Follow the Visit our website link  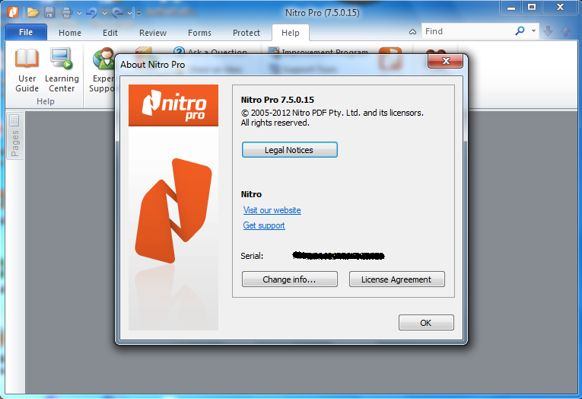tap(272, 210)
